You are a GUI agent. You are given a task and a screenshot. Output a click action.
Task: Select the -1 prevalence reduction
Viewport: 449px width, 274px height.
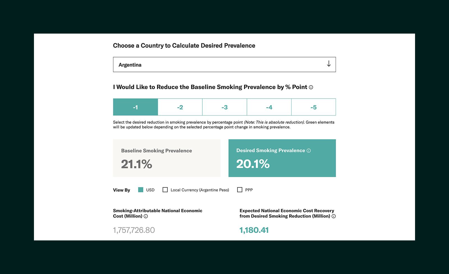pos(135,107)
